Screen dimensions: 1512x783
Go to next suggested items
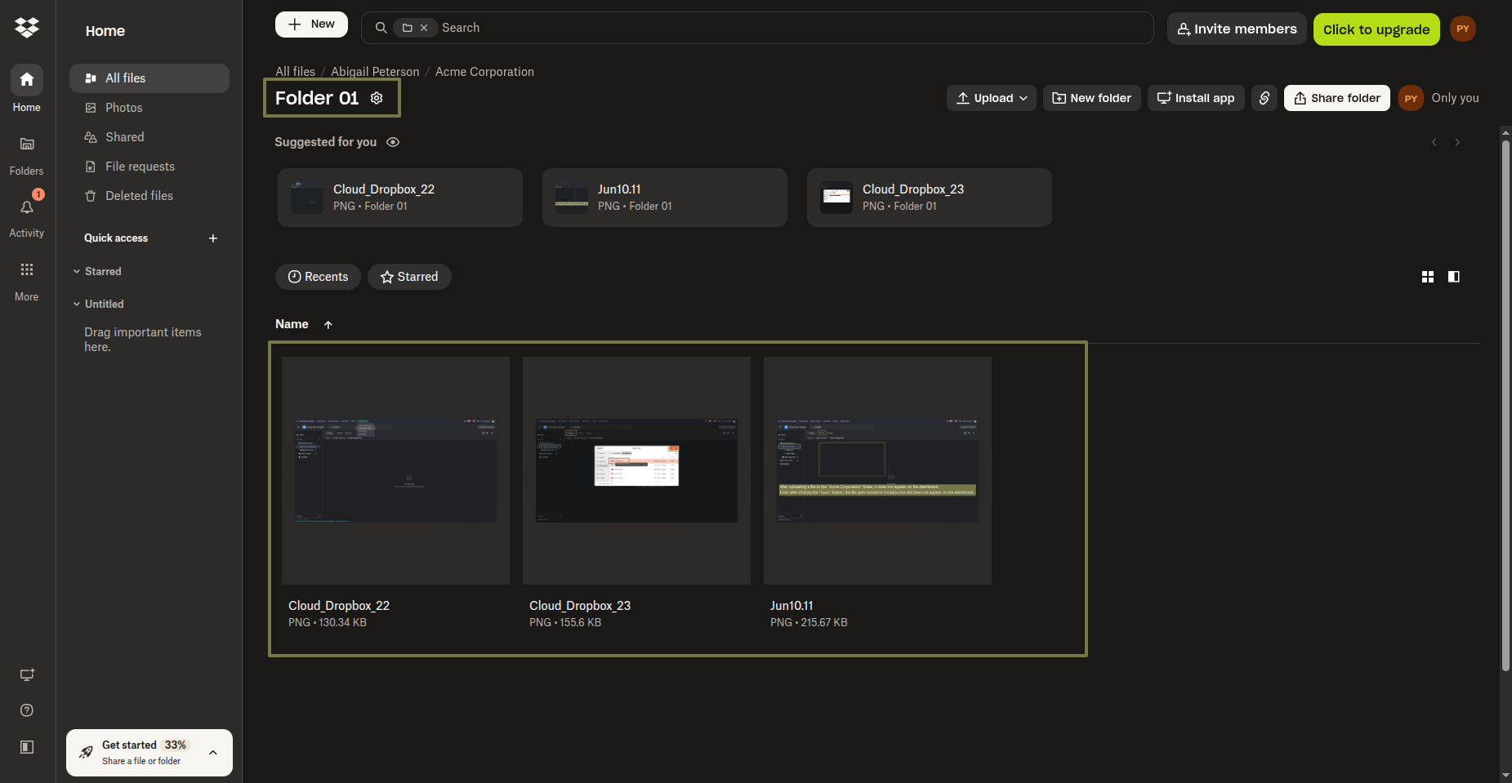(x=1457, y=142)
